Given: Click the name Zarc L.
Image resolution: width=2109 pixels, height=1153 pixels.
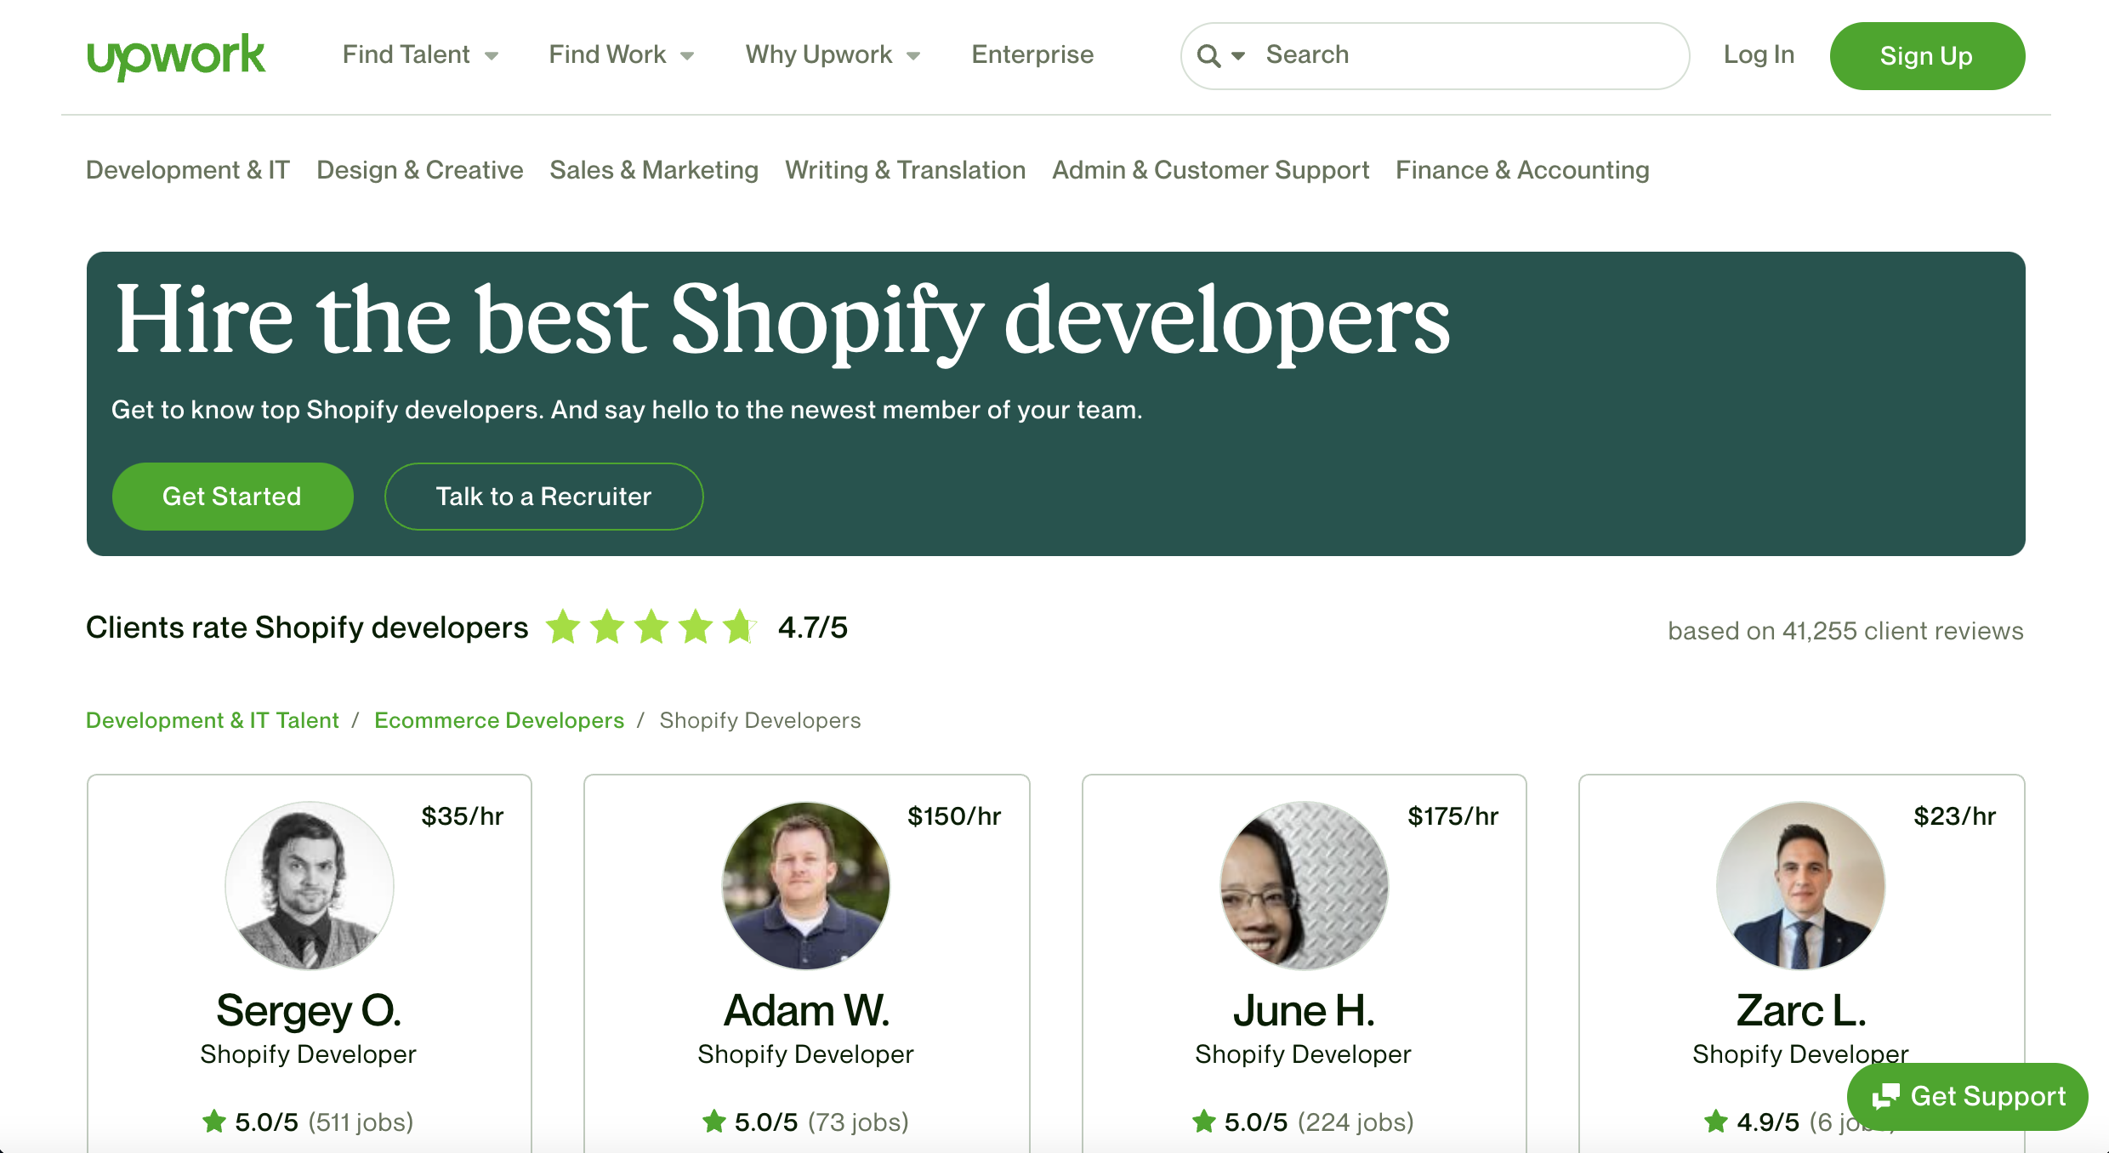Looking at the screenshot, I should click(1801, 1011).
